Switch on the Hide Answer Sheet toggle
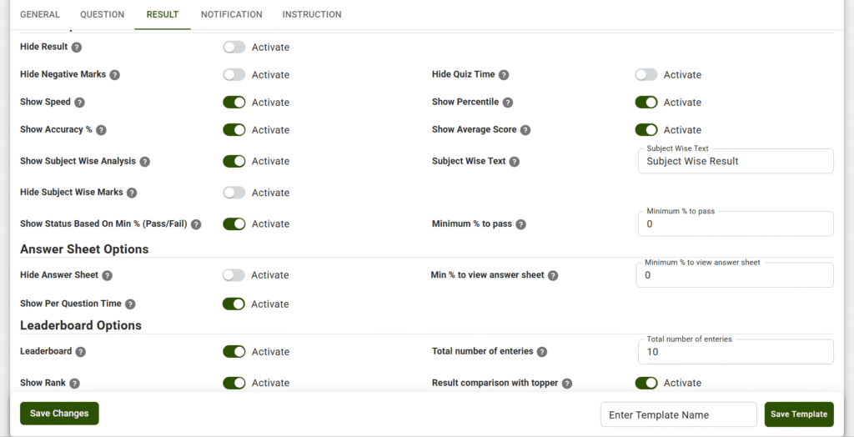Screen dimensions: 854x437 point(234,275)
